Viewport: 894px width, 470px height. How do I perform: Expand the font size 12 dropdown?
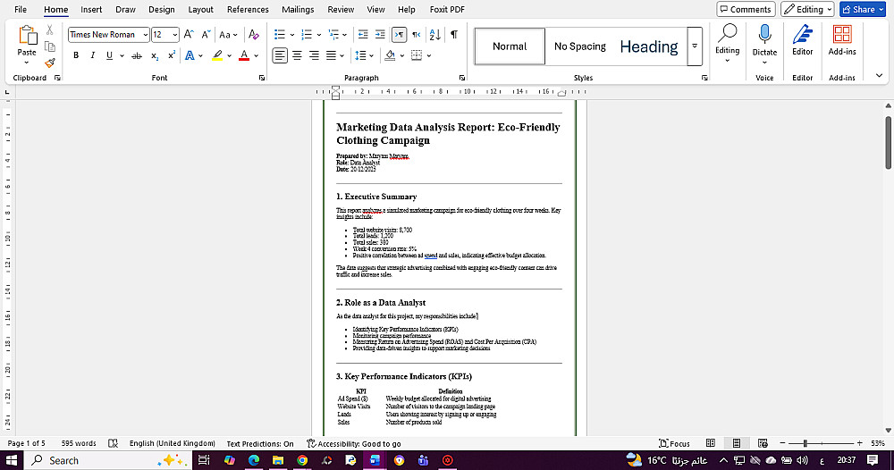[165, 35]
